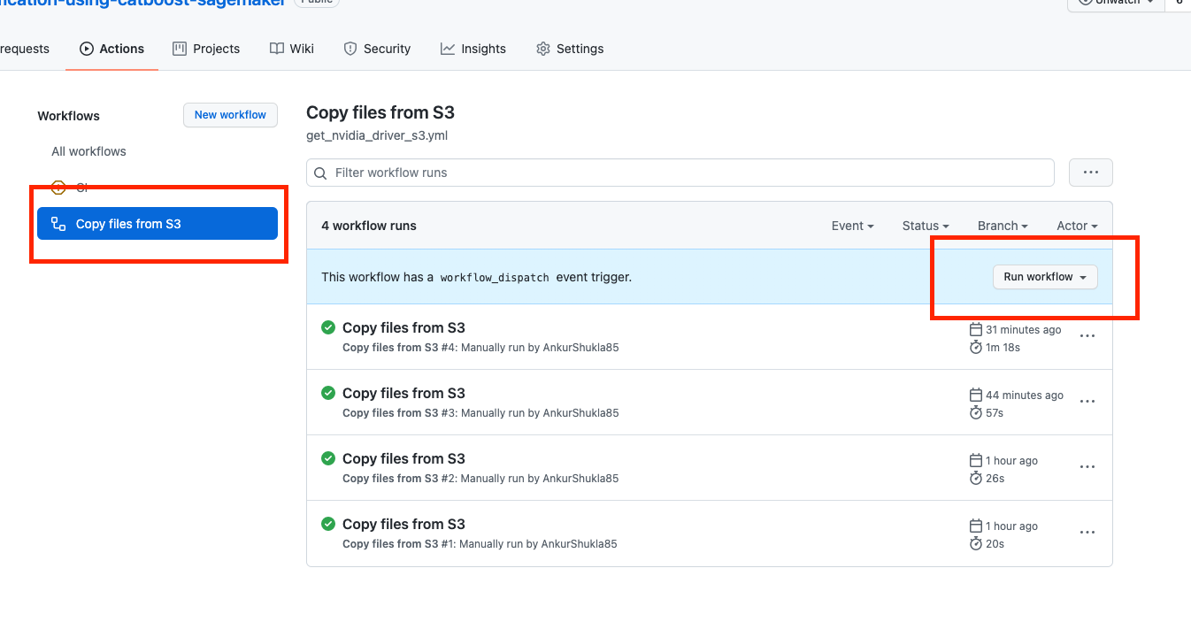Screen dimensions: 1191x622
Task: Click the "Workflows" sidebar heading
Action: (68, 116)
